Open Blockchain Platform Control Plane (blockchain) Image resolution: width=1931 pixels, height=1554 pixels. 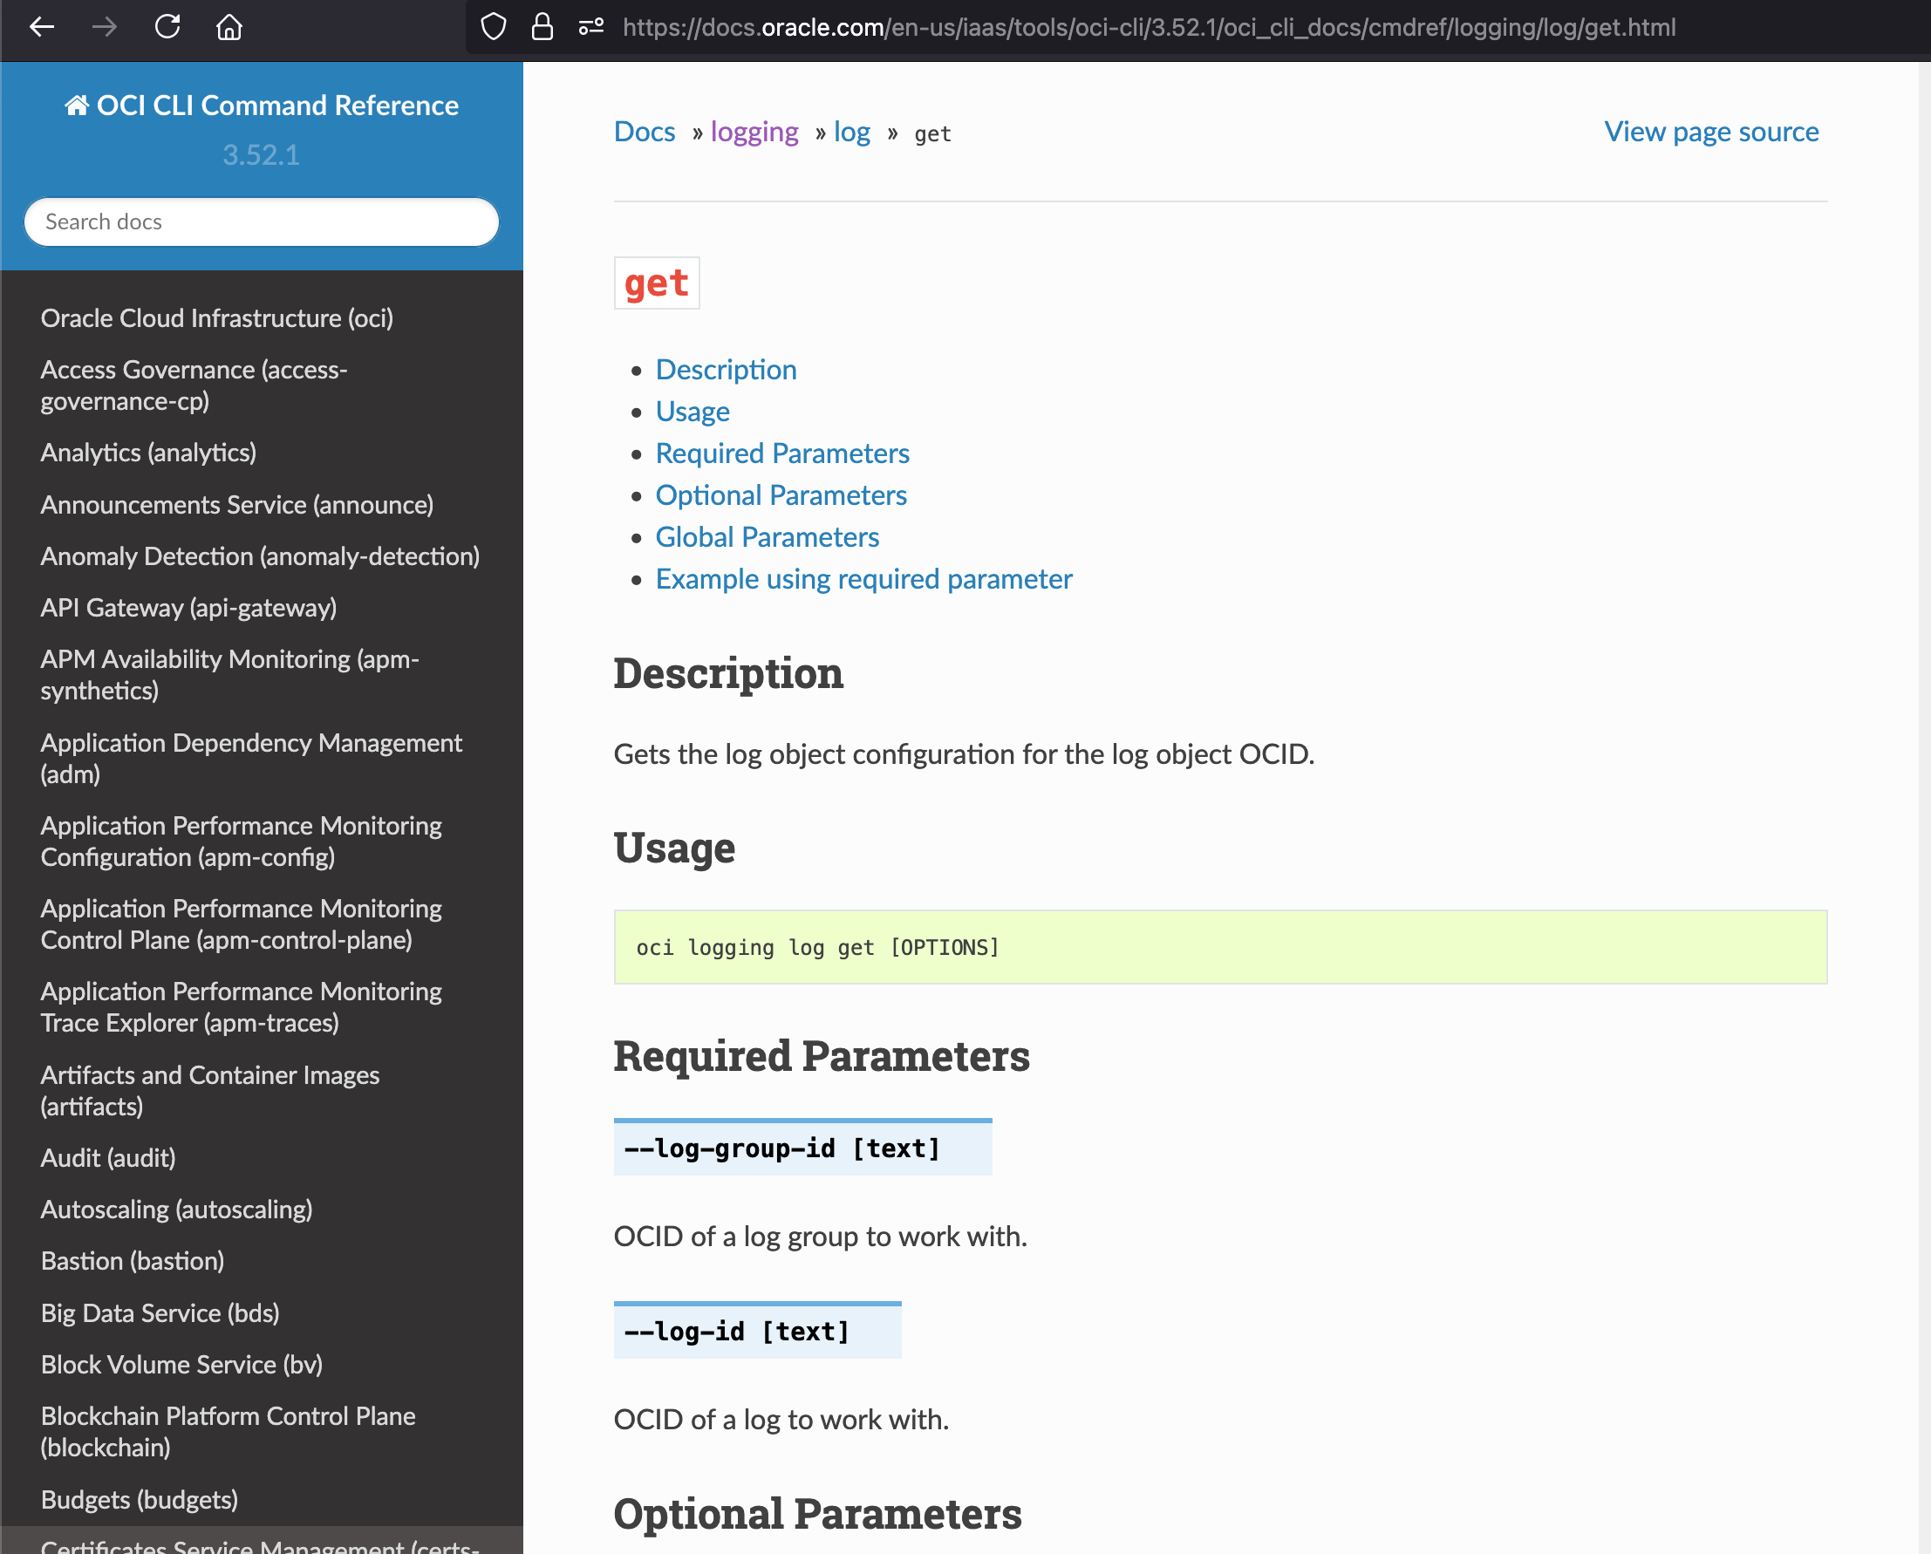coord(229,1431)
